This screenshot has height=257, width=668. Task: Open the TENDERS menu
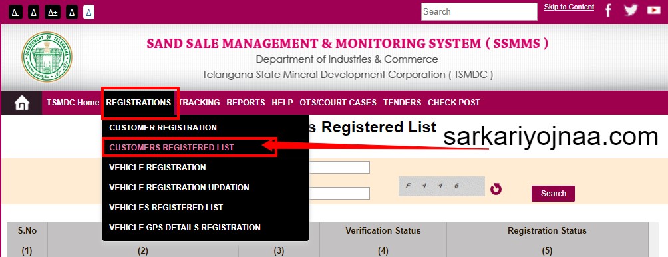[402, 103]
